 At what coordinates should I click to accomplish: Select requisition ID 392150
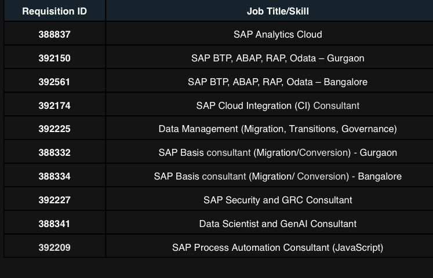54,58
